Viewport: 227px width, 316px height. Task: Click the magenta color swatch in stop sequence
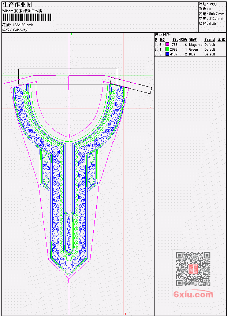(167, 44)
